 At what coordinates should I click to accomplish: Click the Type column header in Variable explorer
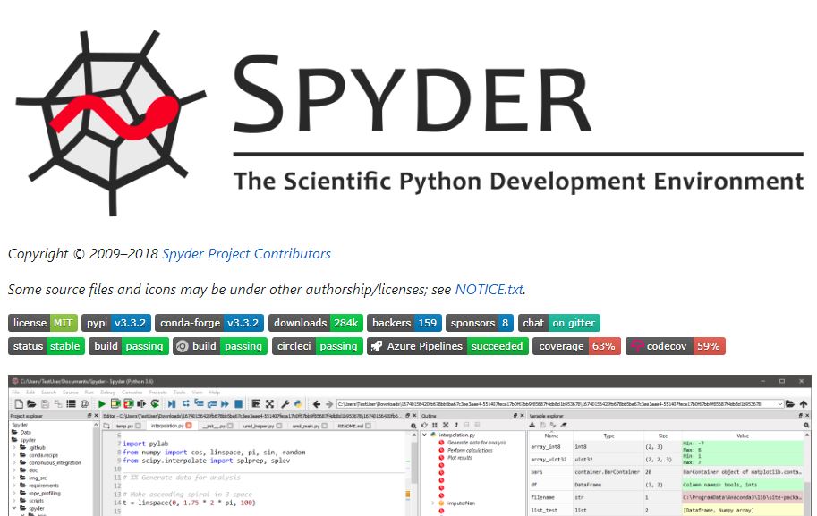(608, 436)
